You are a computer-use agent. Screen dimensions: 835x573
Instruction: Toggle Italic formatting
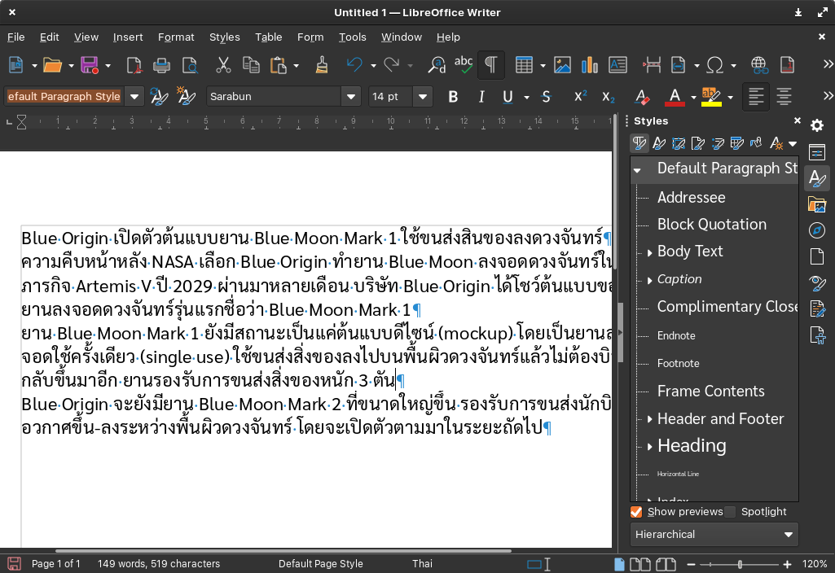coord(481,96)
